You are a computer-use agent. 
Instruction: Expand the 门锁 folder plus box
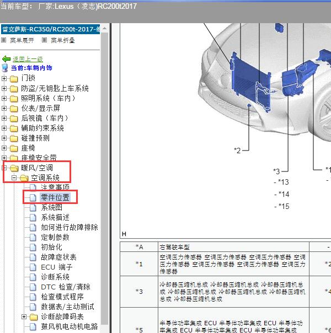tap(4, 79)
